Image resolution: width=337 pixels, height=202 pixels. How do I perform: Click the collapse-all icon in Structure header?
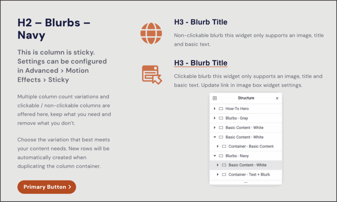(214, 98)
